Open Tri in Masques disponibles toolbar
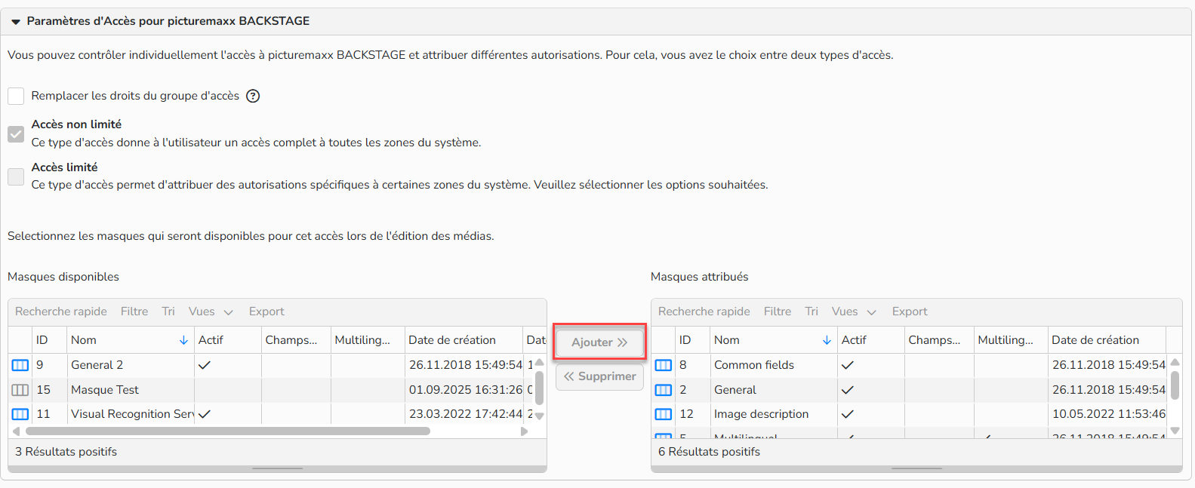Screen dimensions: 1195x488 [168, 312]
